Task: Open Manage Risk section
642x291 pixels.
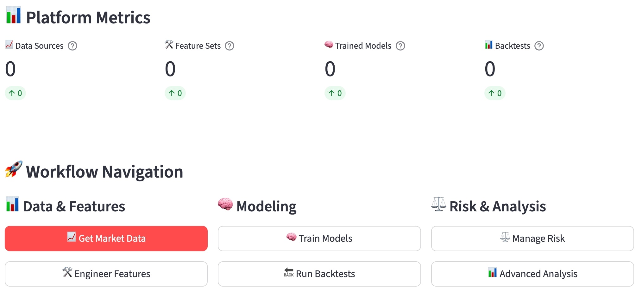Action: point(532,239)
